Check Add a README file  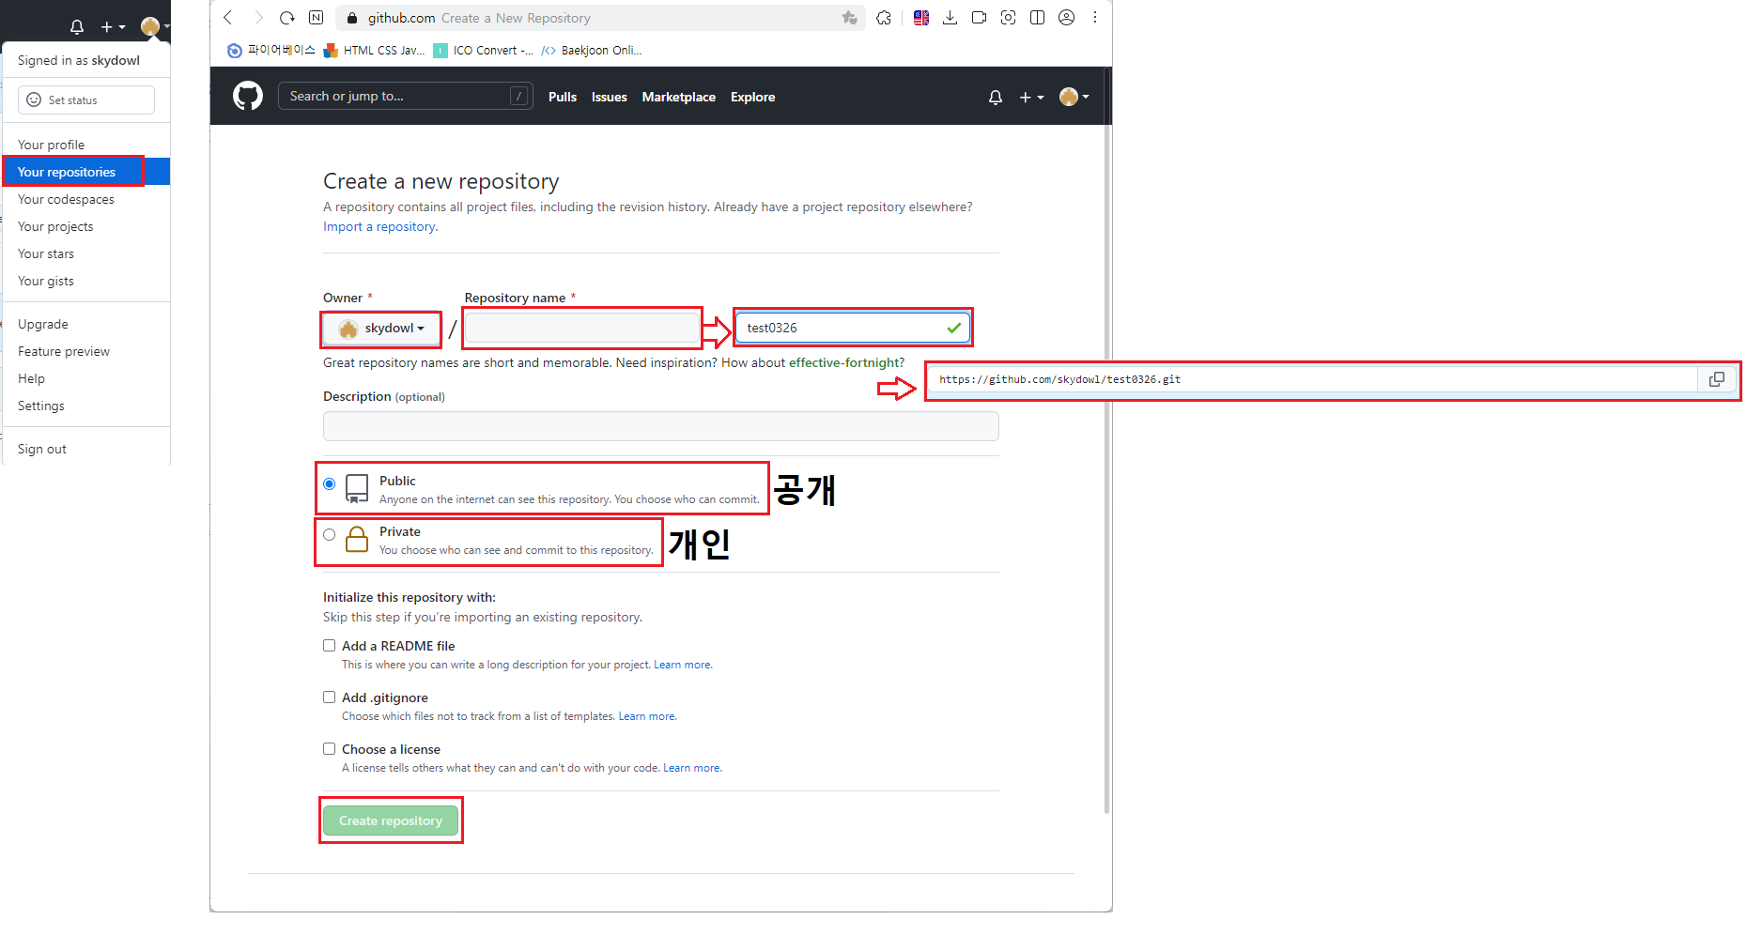click(x=329, y=646)
